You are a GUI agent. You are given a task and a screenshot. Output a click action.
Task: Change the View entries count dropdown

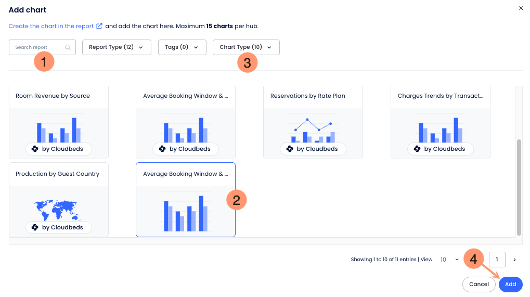click(x=449, y=260)
